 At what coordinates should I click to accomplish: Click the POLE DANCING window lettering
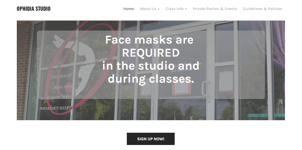(x=62, y=76)
